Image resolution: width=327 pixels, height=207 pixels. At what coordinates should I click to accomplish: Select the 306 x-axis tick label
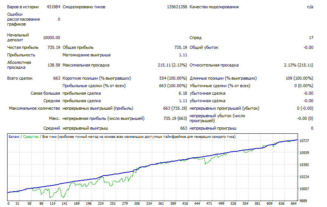137,204
